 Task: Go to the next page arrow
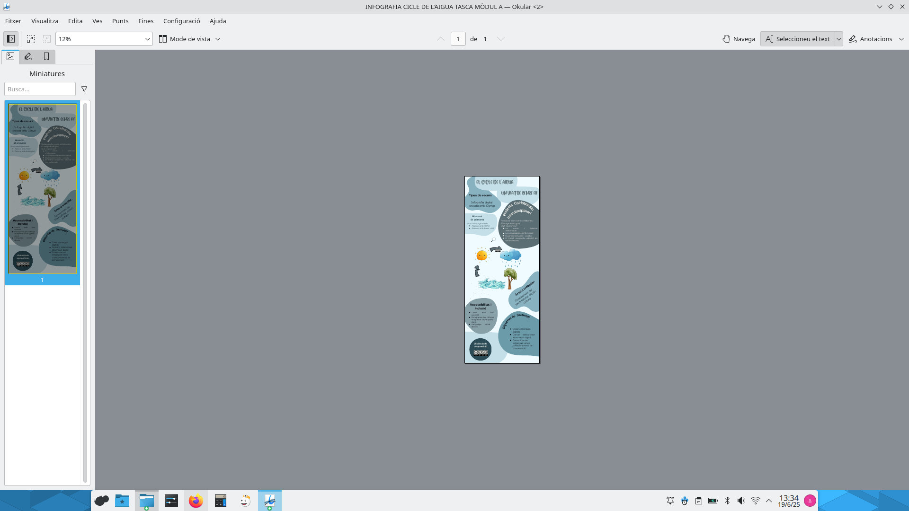(x=501, y=39)
